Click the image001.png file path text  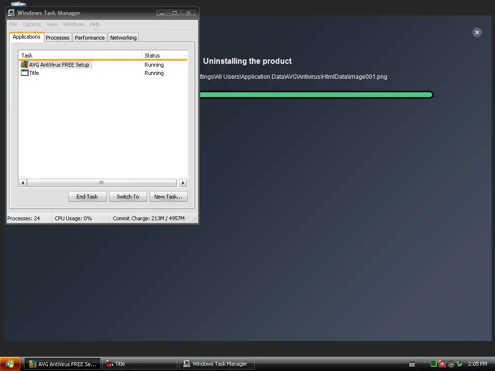click(293, 77)
